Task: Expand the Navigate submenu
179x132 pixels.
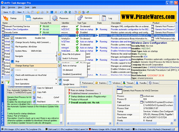Action: coord(34,56)
